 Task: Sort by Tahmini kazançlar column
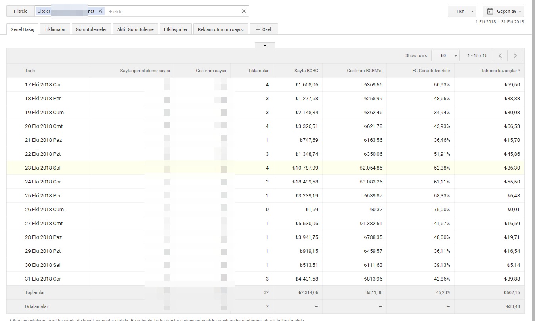pos(500,71)
